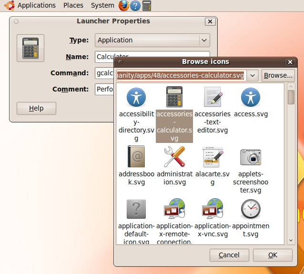Click the scrollbar up arrow in icon list
304x274 pixels.
(x=291, y=86)
